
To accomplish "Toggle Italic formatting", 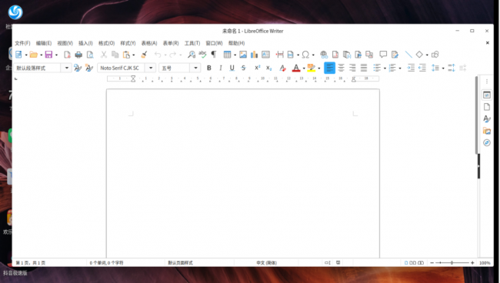I will click(220, 68).
